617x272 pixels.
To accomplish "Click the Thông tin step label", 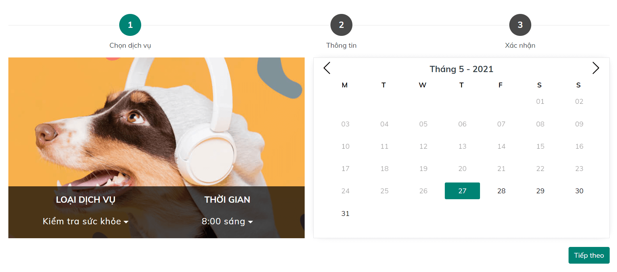I will pos(341,46).
